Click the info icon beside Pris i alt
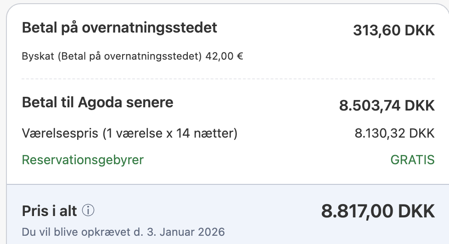 pyautogui.click(x=88, y=211)
